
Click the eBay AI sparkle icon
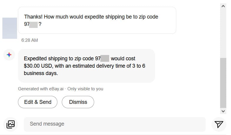point(9,55)
